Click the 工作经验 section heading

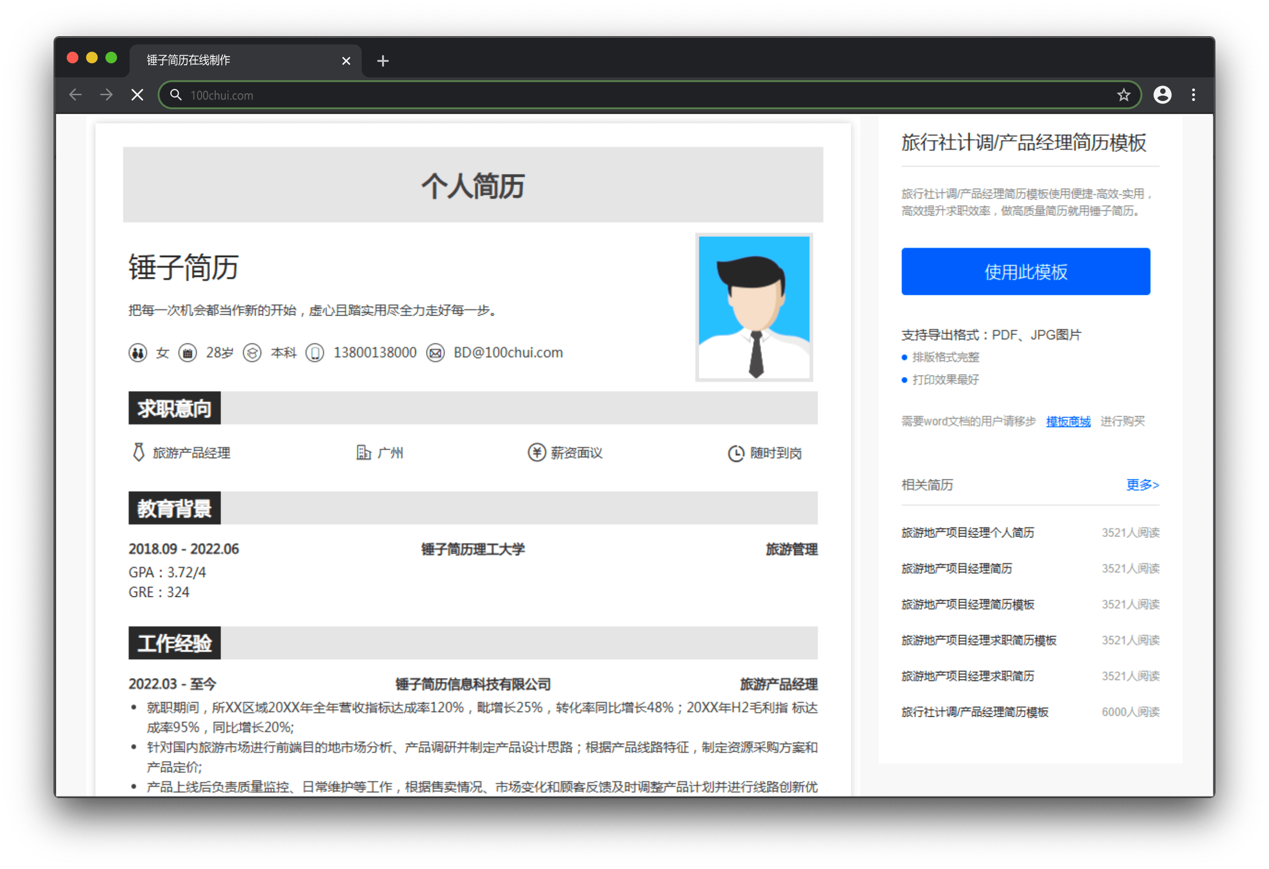tap(175, 642)
